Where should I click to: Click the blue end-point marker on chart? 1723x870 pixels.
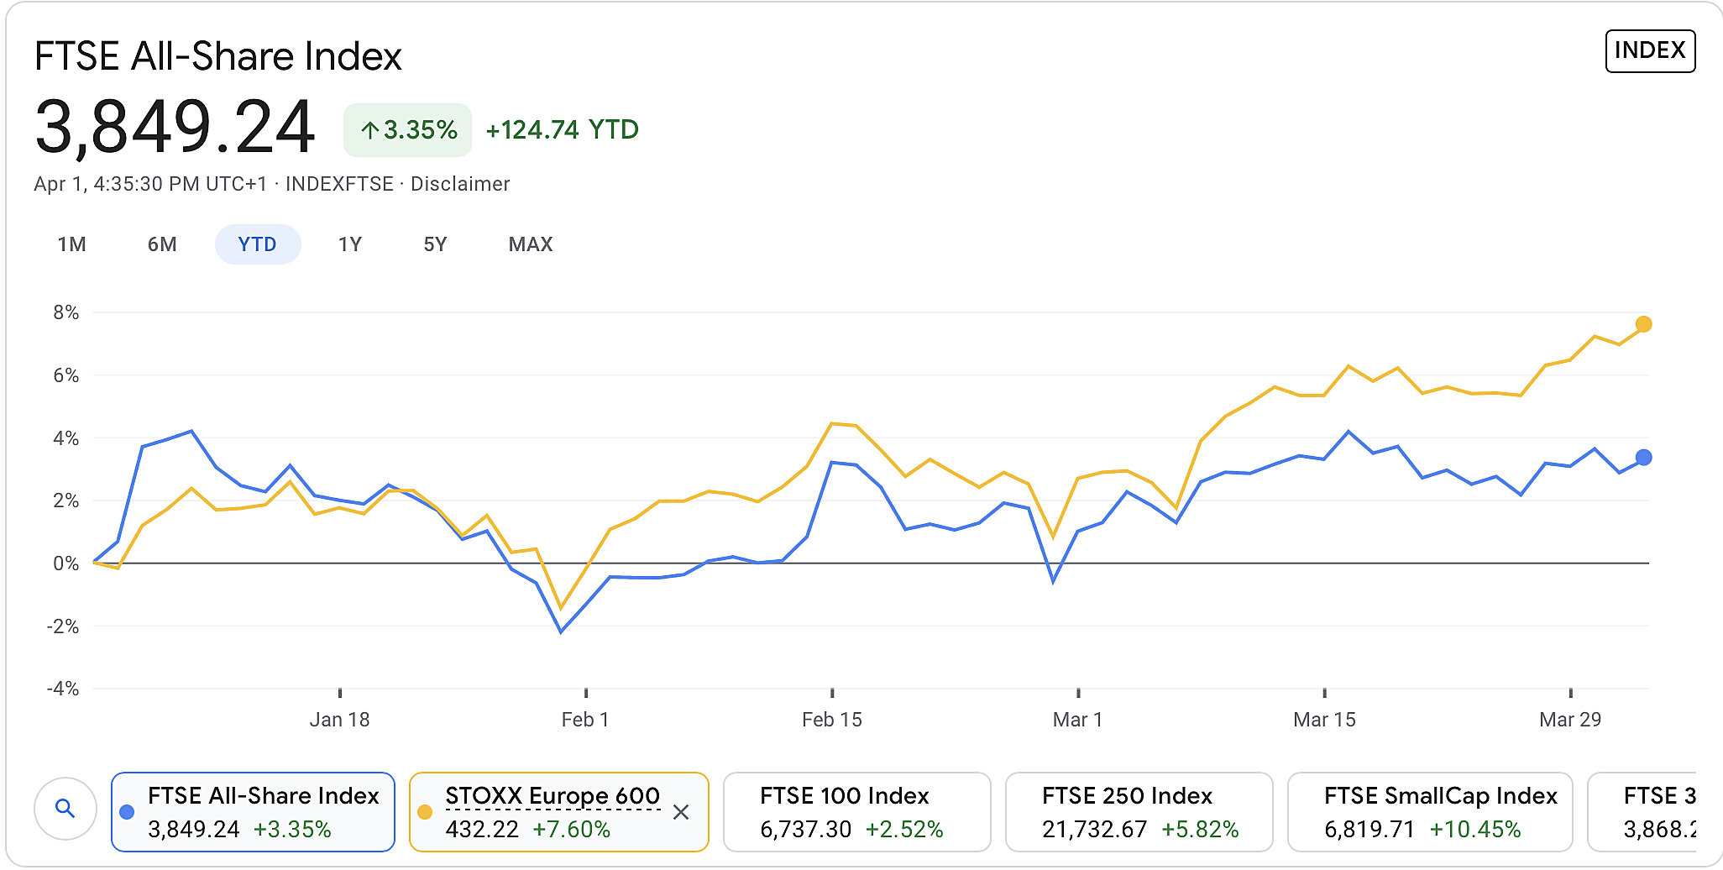[x=1643, y=458]
